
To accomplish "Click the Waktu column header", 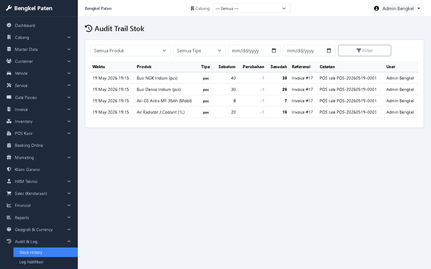I will coord(99,67).
